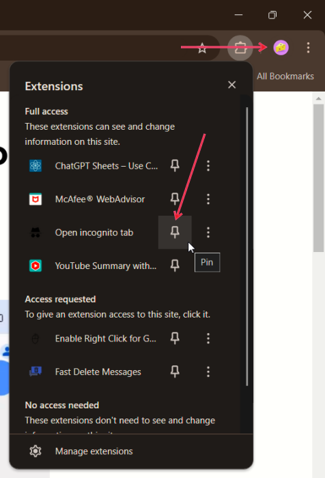This screenshot has width=325, height=478.
Task: Close the Chrome window
Action: point(307,14)
